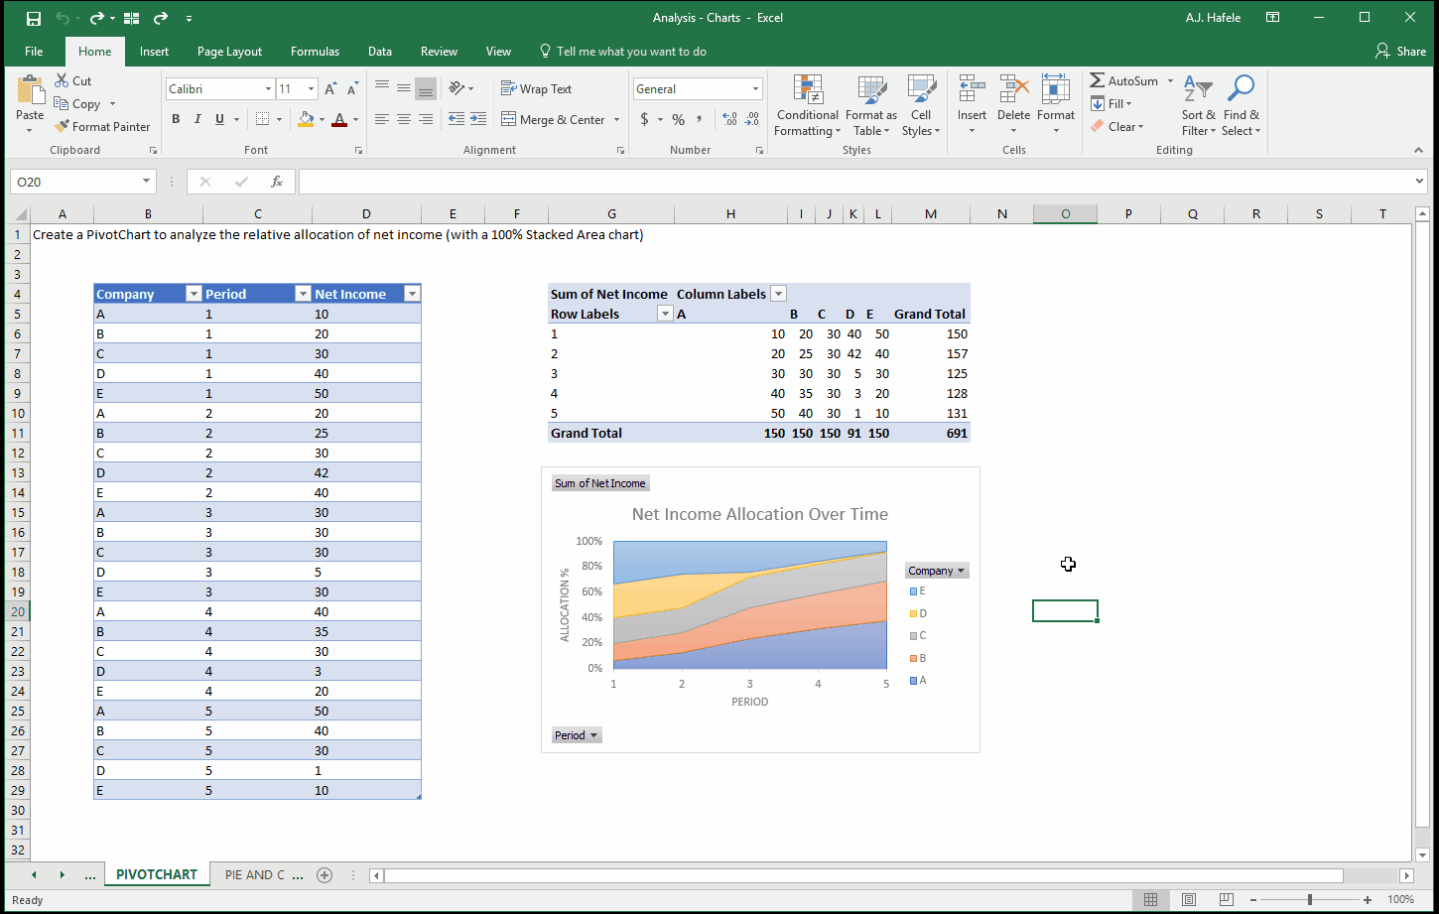Toggle bold formatting
The height and width of the screenshot is (914, 1439).
coord(176,119)
